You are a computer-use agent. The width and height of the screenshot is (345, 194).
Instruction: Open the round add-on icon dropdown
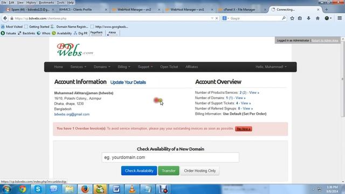(328, 18)
